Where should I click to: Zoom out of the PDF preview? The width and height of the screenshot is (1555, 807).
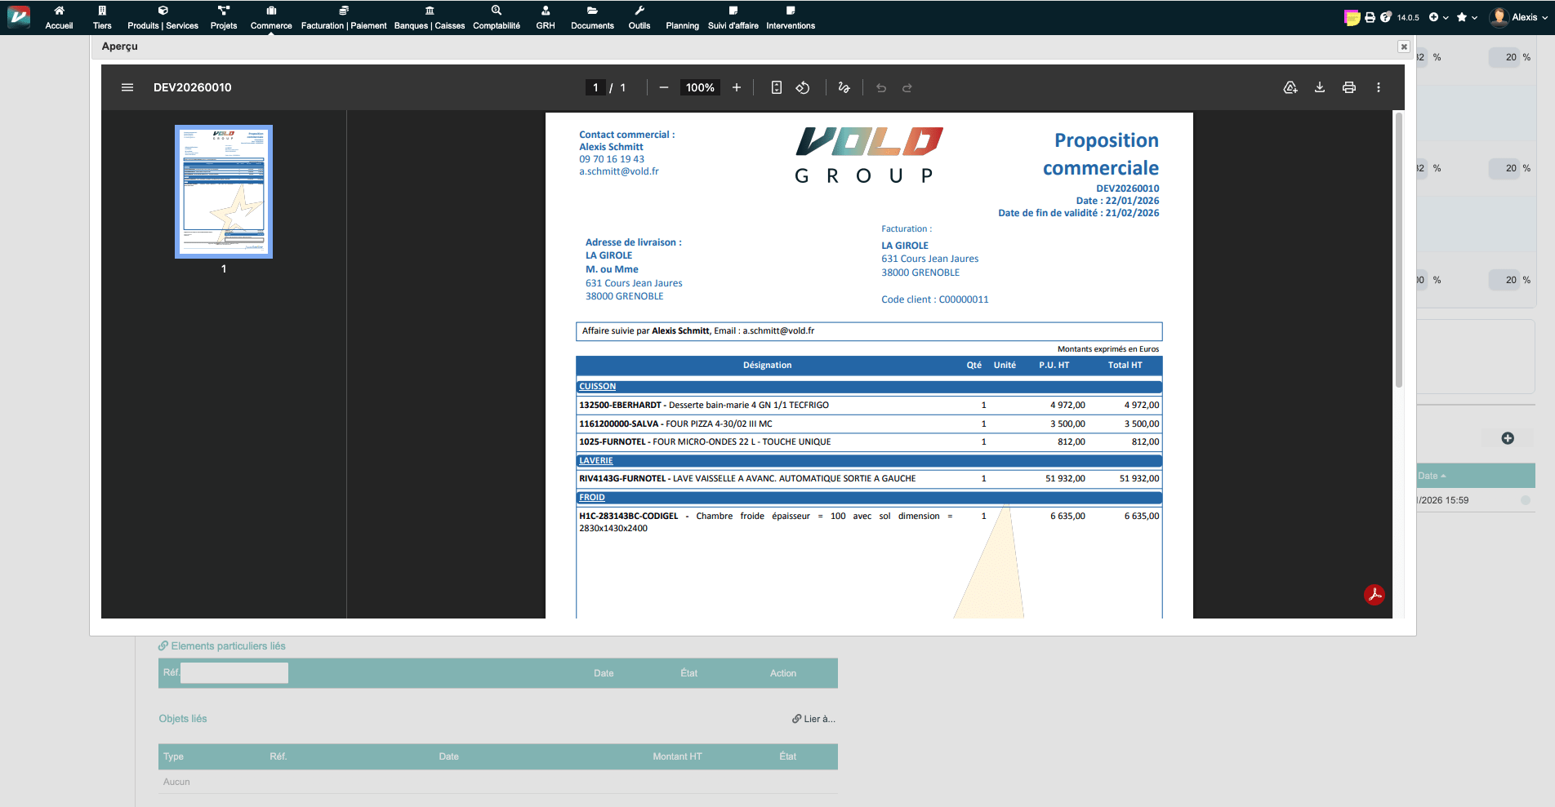(x=664, y=87)
